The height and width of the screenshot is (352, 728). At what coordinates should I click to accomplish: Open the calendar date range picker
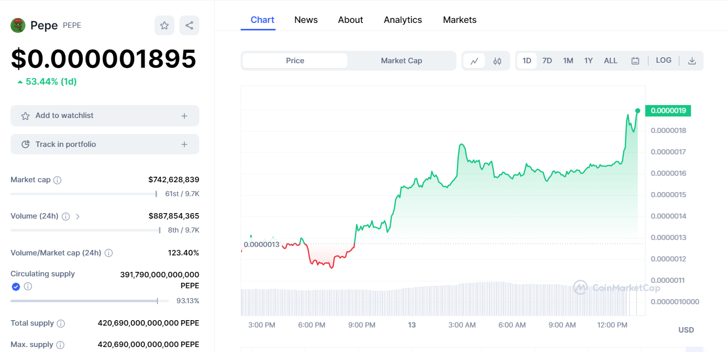pyautogui.click(x=635, y=61)
